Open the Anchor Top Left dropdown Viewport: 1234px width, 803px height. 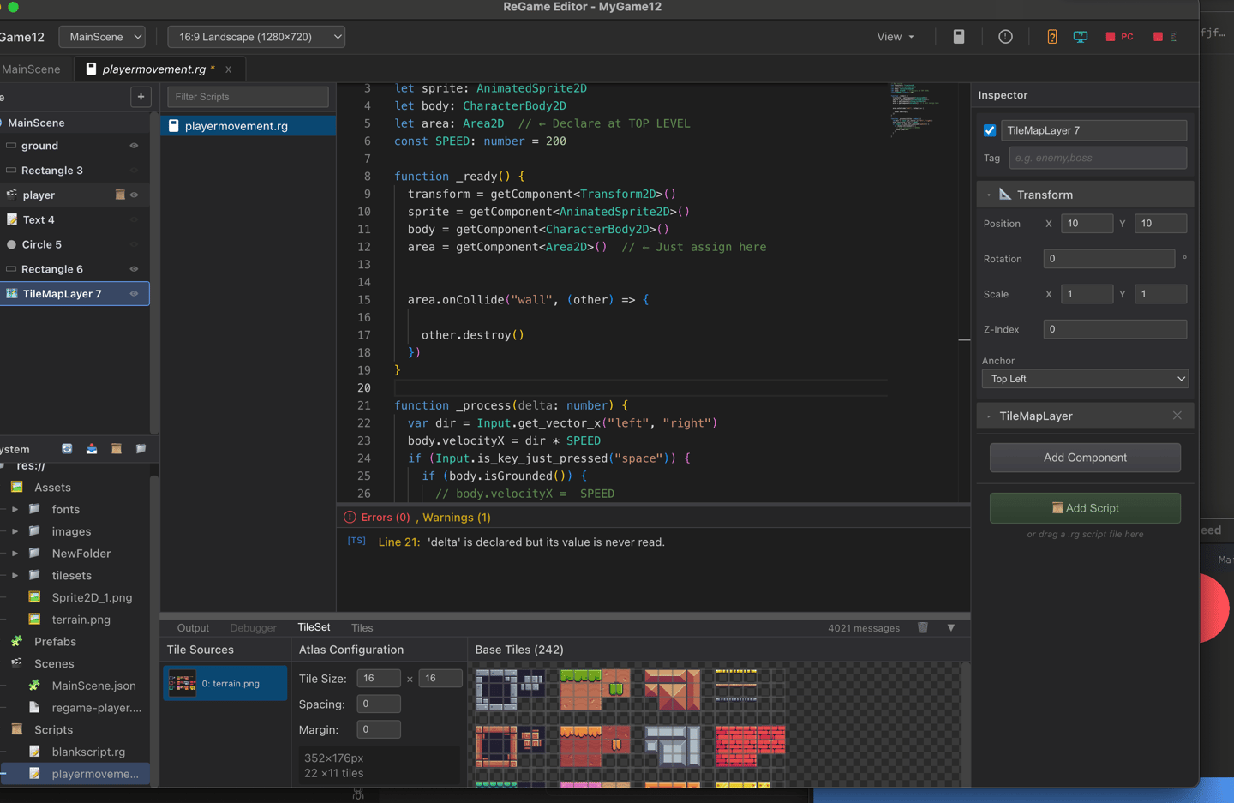click(x=1085, y=379)
